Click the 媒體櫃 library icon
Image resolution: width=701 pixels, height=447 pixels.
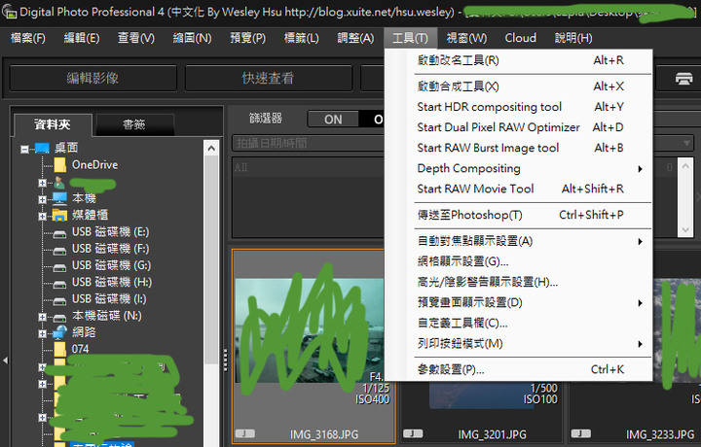point(59,215)
